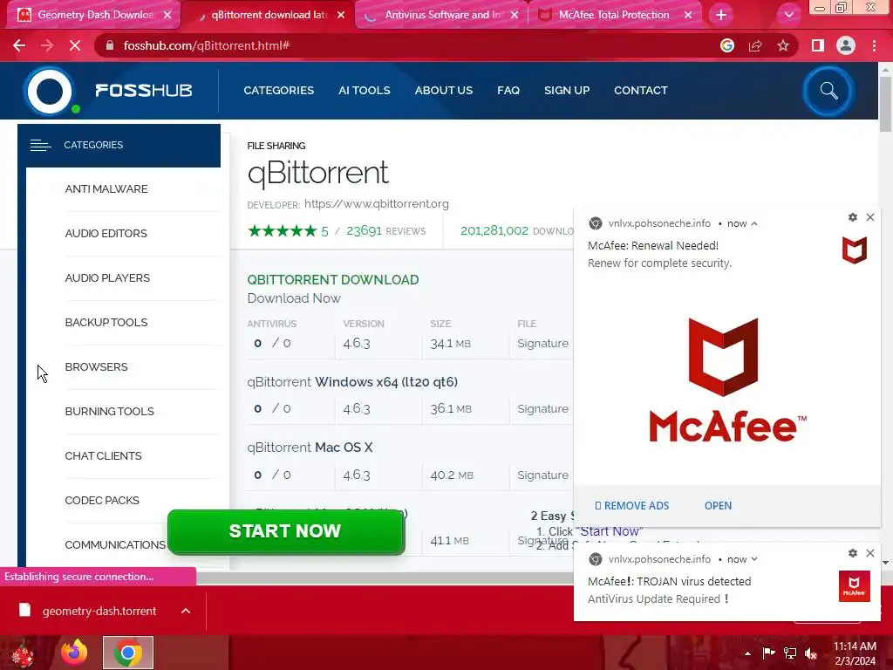
Task: Download qBittorrent Mac OS X
Action: pos(310,448)
